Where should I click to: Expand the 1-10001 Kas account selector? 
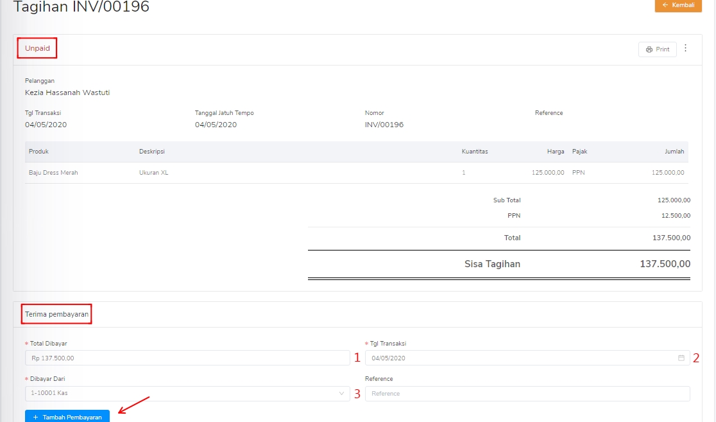(186, 393)
